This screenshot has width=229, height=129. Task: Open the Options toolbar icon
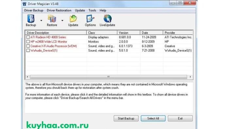point(90,20)
